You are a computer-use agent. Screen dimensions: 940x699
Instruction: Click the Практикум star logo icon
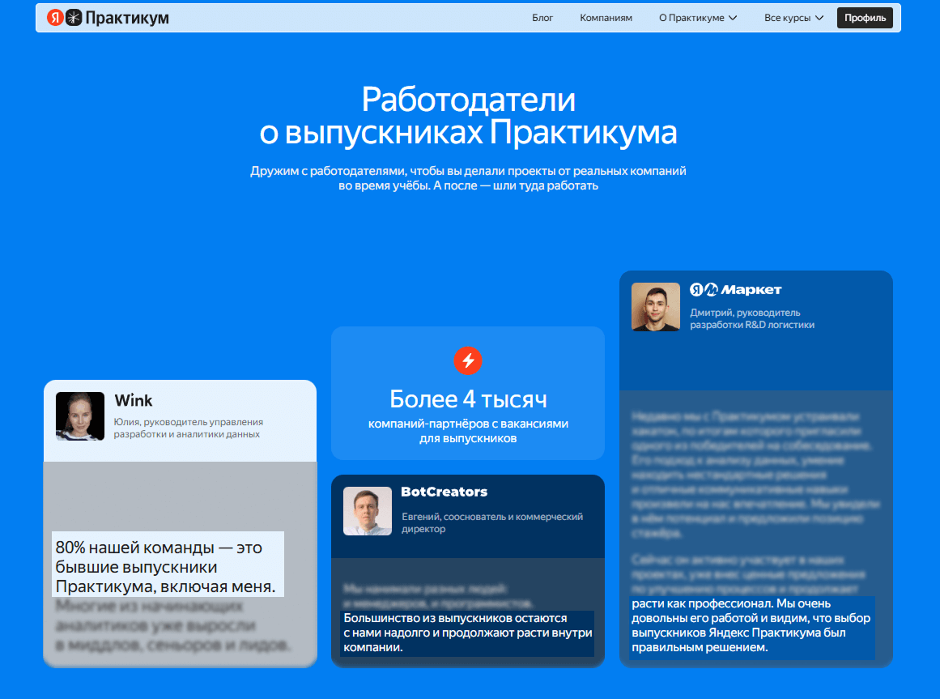(x=74, y=18)
